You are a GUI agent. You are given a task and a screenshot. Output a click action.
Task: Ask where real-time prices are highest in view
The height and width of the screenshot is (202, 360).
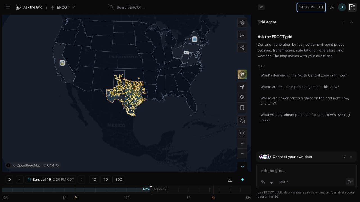point(300,87)
